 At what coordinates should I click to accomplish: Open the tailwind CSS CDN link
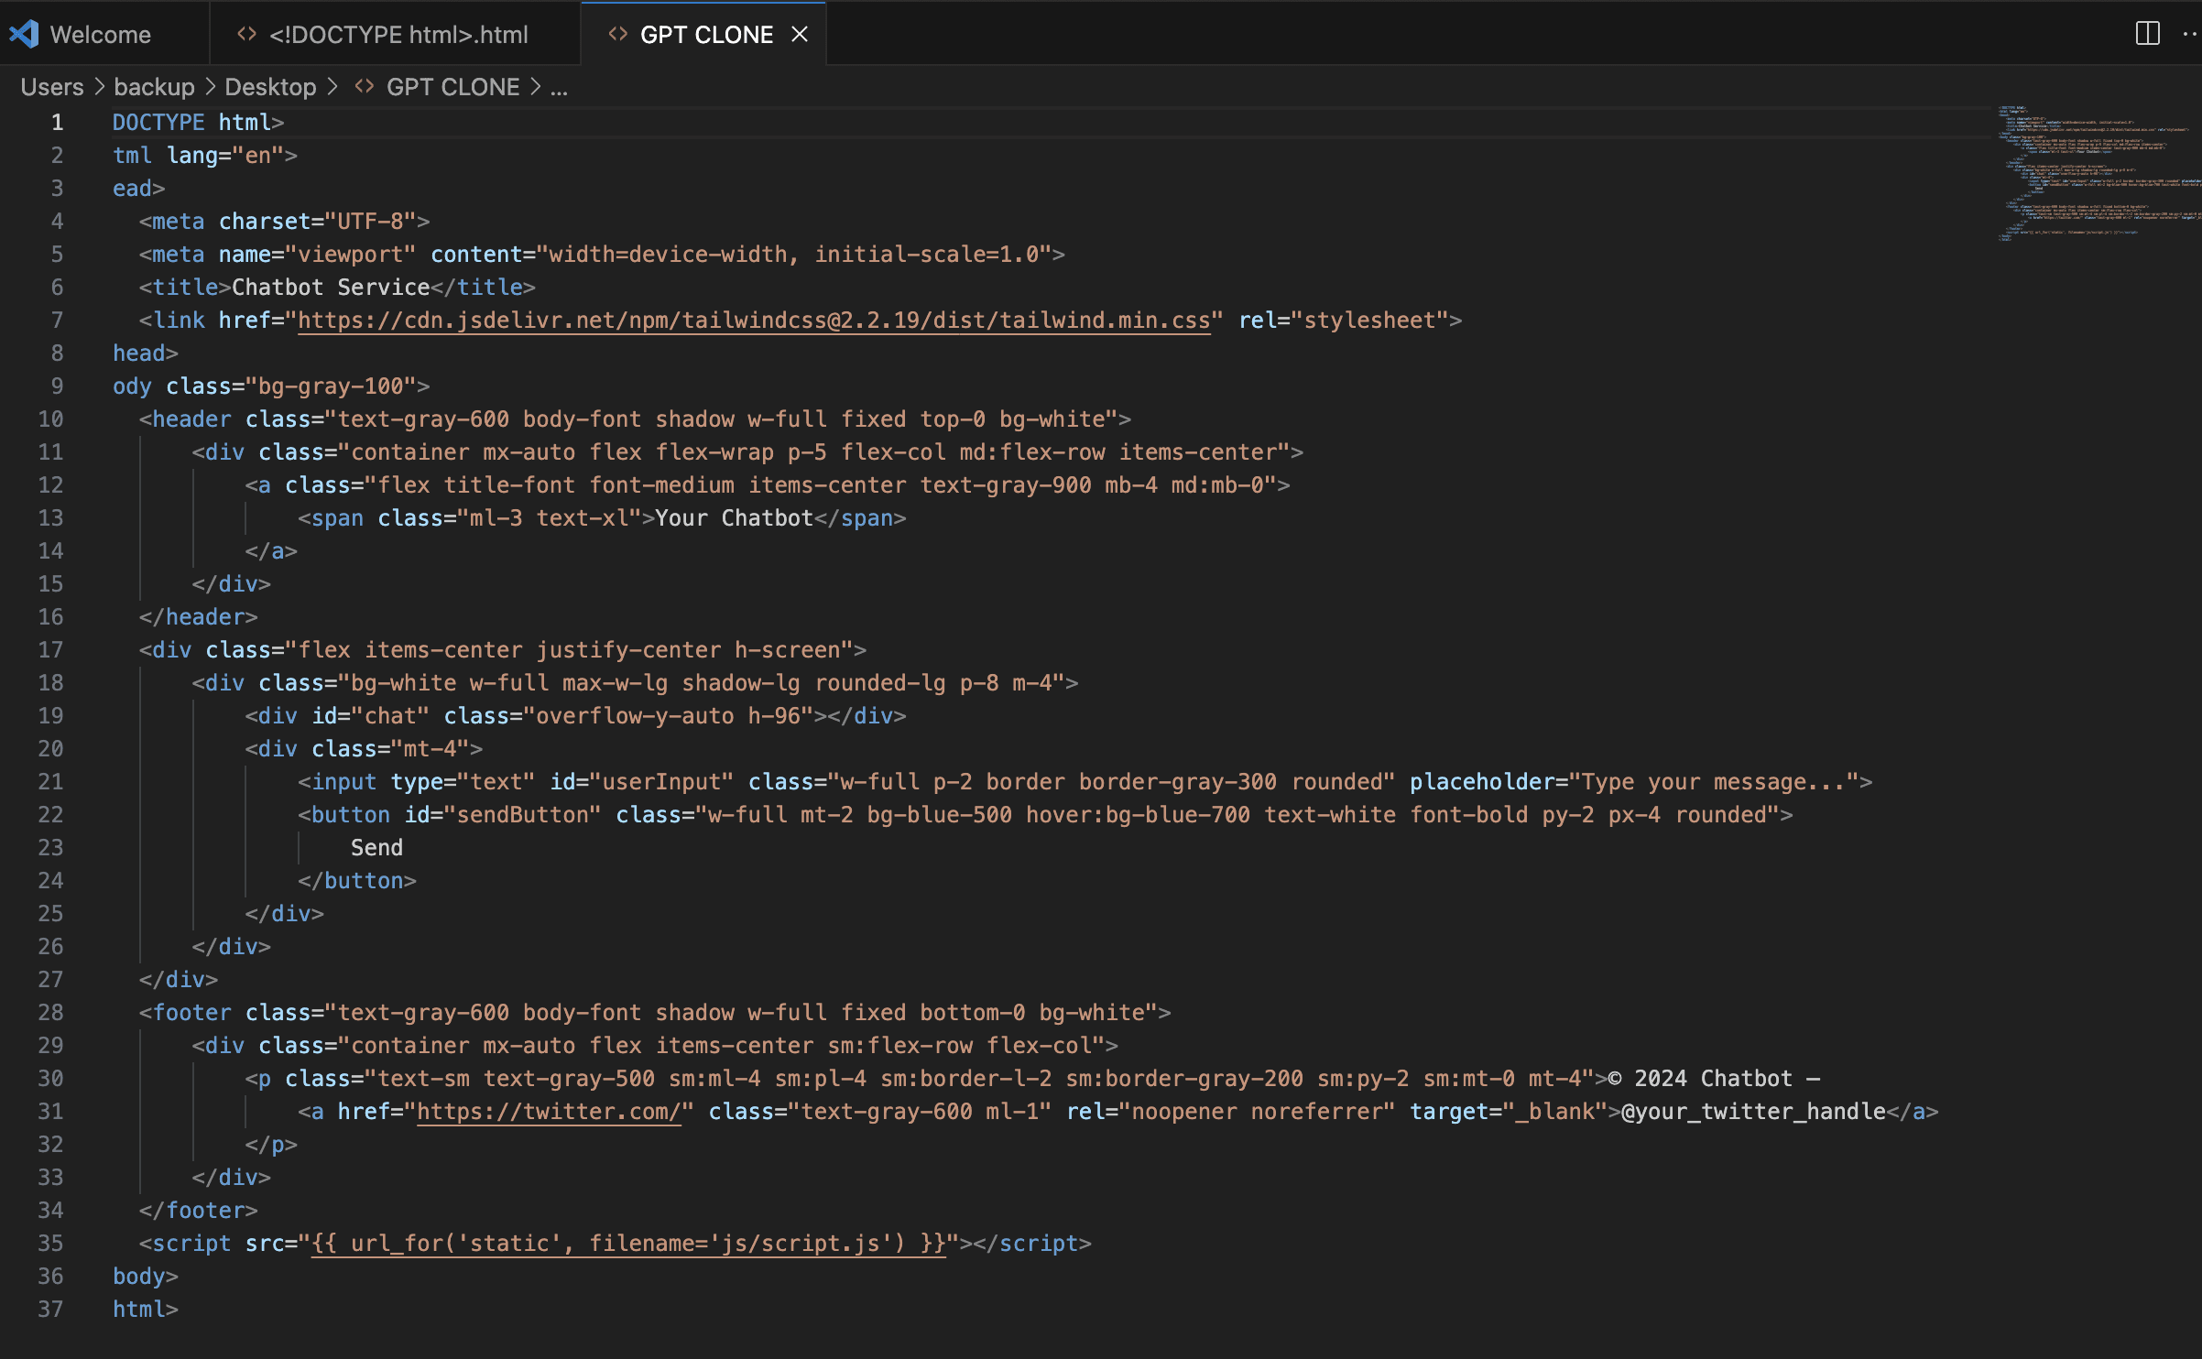pyautogui.click(x=753, y=321)
